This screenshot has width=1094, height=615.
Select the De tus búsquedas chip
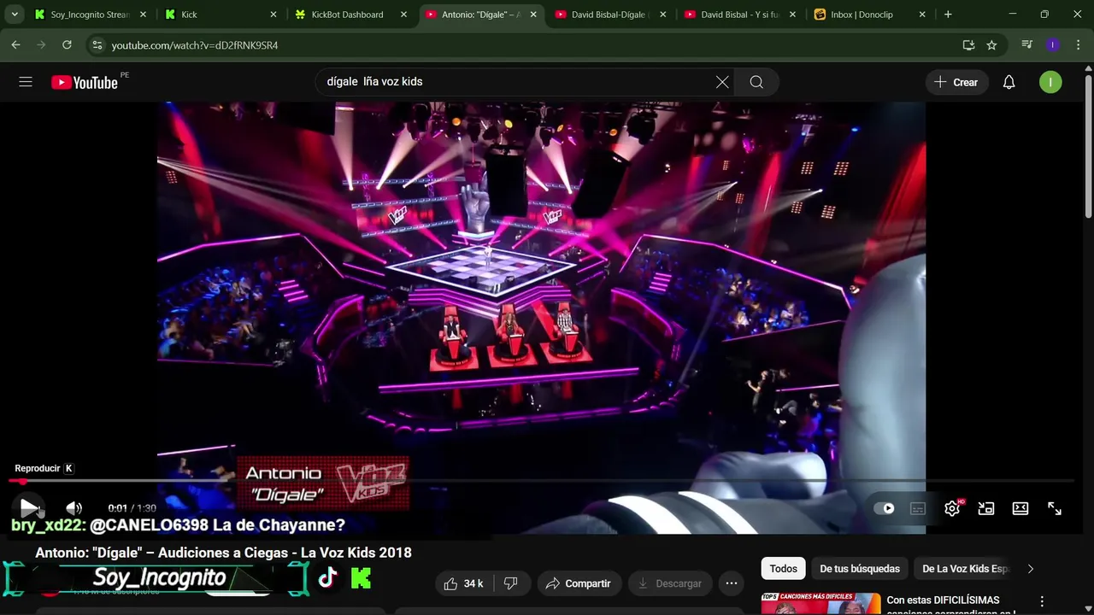click(860, 569)
